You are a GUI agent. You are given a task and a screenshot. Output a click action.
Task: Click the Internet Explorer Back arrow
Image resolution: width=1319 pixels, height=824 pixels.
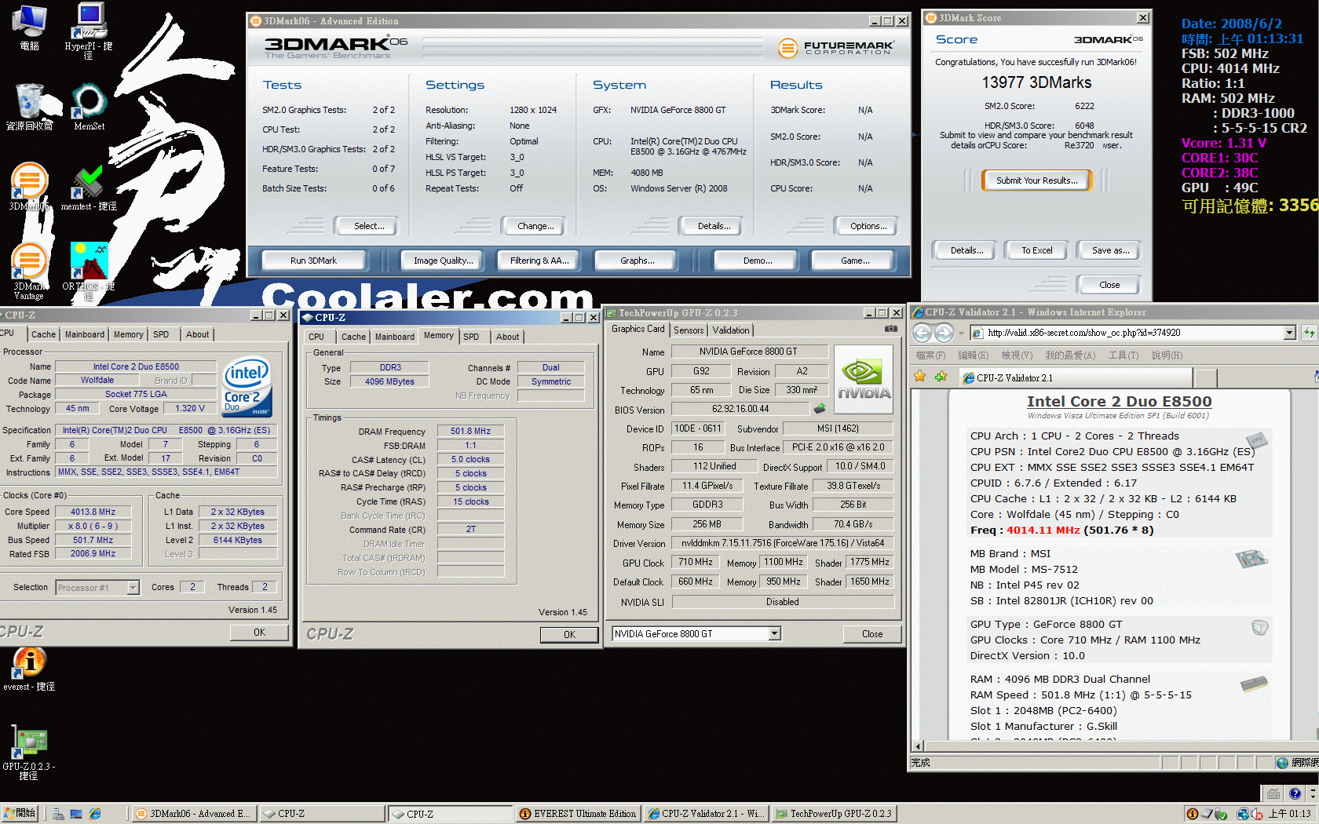tap(922, 333)
